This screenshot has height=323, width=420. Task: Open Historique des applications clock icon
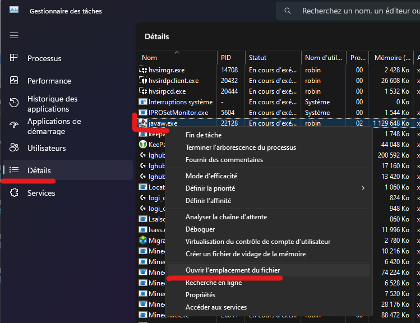[x=14, y=103]
